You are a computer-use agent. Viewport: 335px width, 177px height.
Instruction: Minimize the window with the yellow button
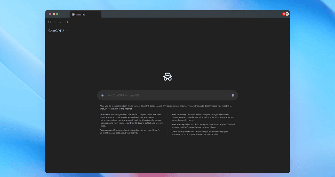[x=54, y=14]
